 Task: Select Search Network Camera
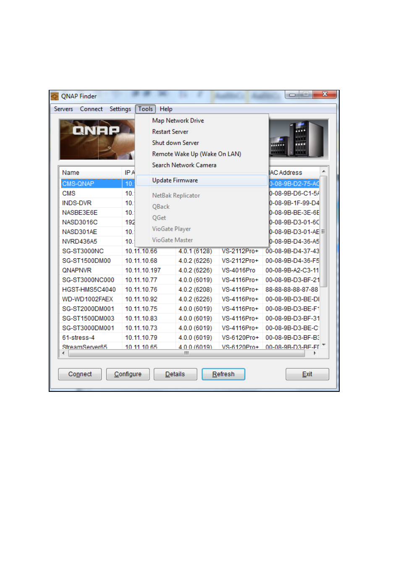pos(202,165)
